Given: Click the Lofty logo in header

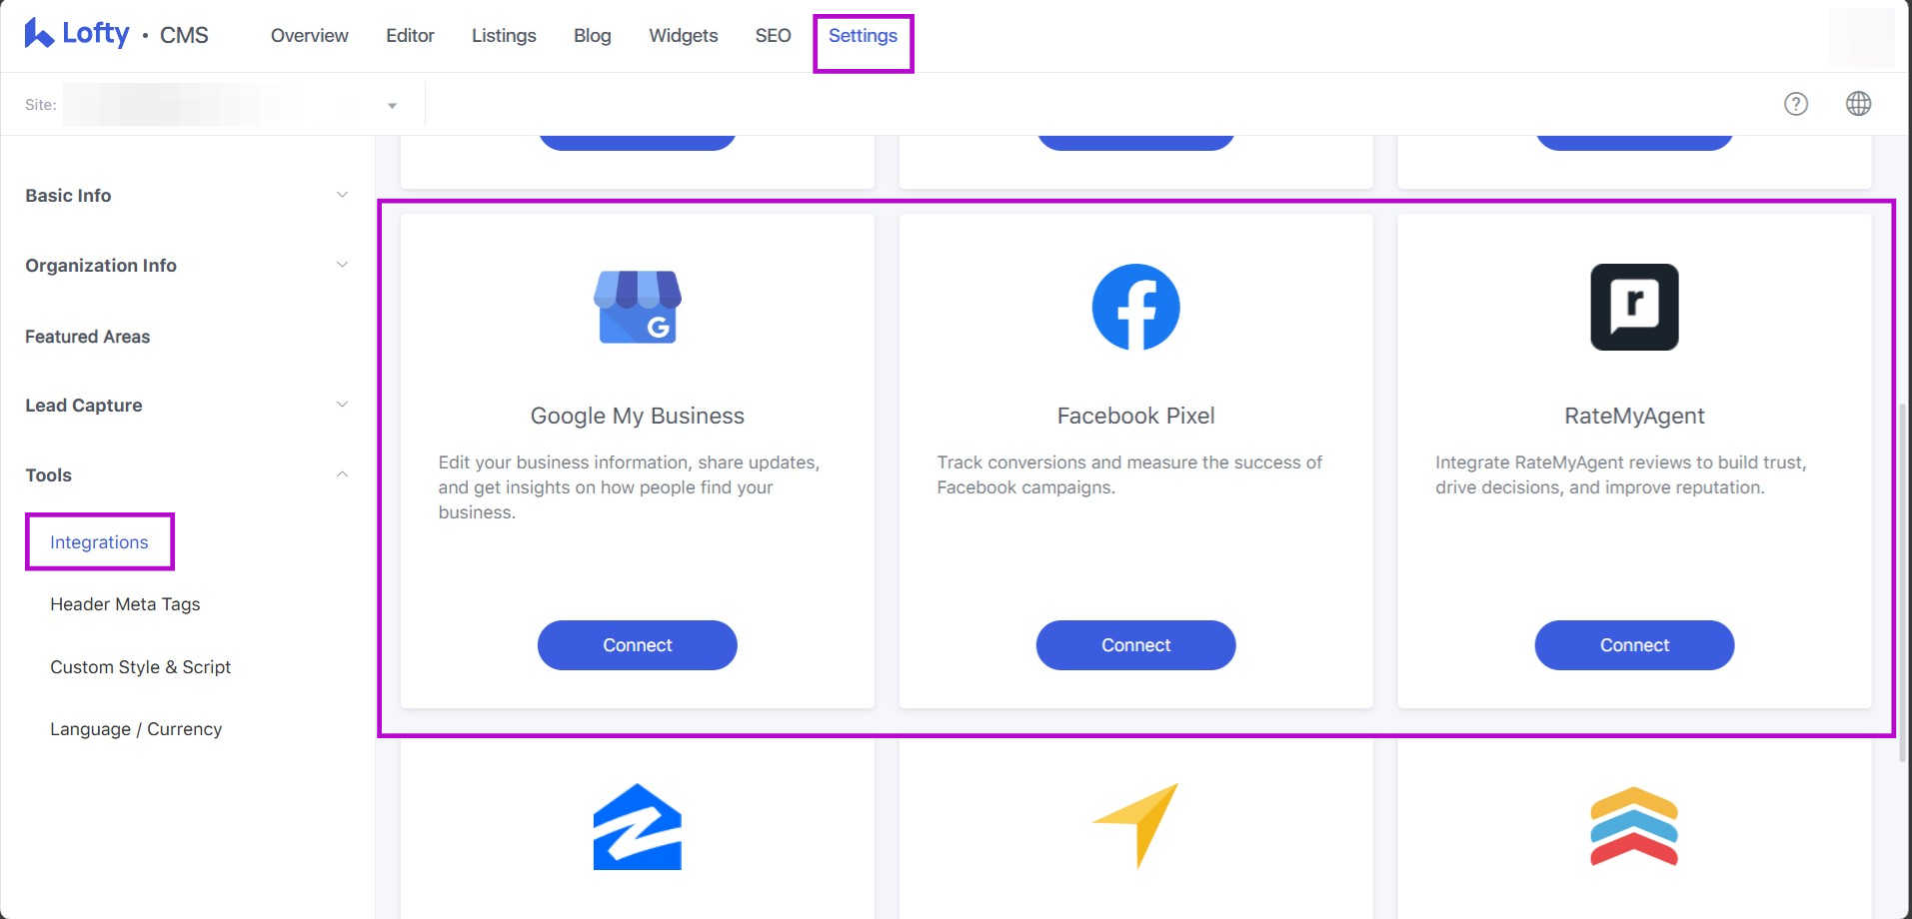Looking at the screenshot, I should pos(77,34).
